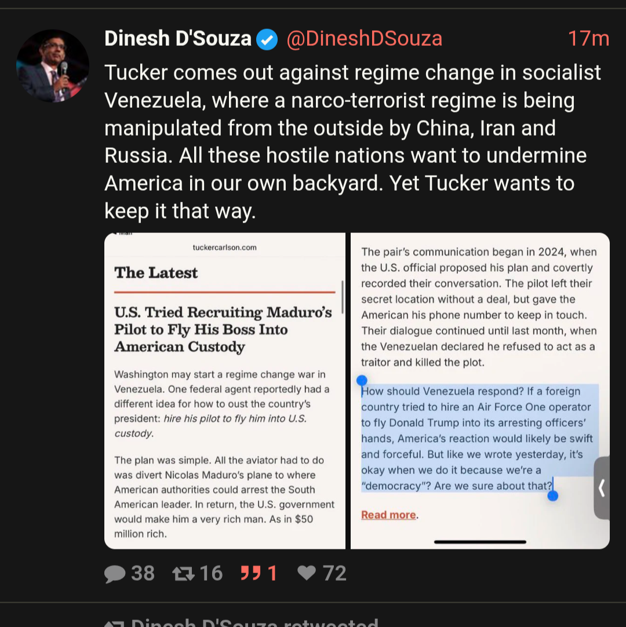Image resolution: width=626 pixels, height=627 pixels.
Task: Tap the reply speech bubble icon
Action: (115, 574)
